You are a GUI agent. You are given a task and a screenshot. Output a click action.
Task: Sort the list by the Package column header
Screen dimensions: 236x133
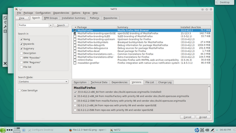coord(97,27)
